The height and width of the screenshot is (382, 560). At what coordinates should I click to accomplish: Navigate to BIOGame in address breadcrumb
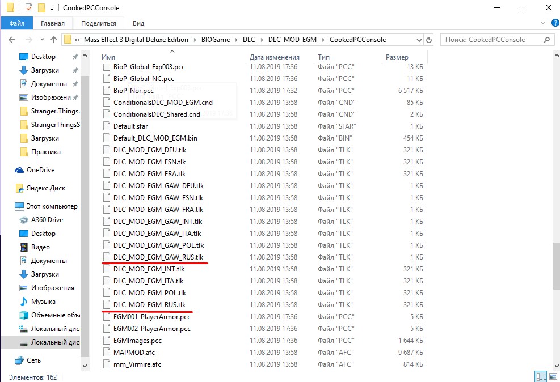point(216,40)
